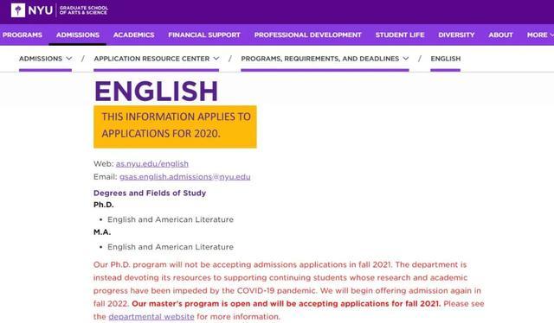Open the Student Life menu
Image resolution: width=554 pixels, height=323 pixels.
(x=400, y=35)
